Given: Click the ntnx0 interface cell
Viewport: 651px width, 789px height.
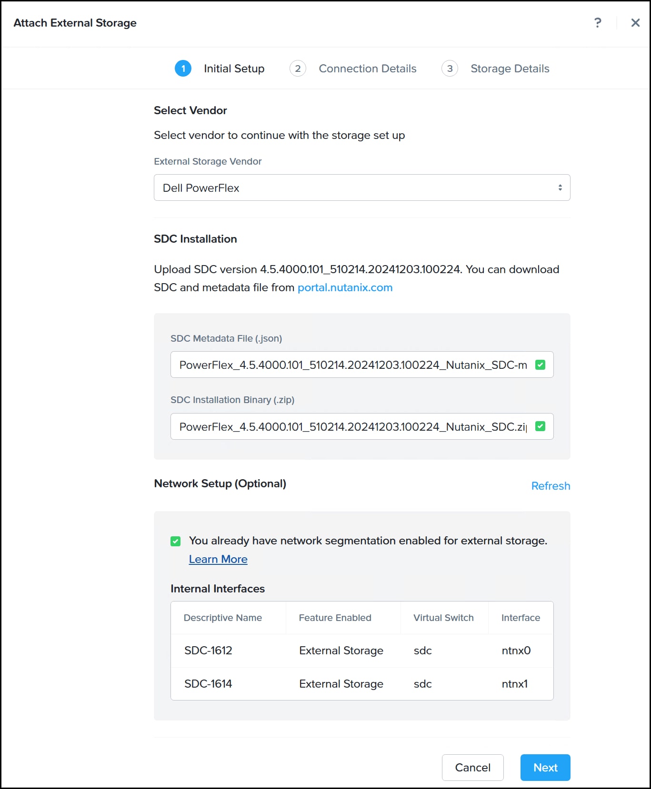Looking at the screenshot, I should 516,651.
